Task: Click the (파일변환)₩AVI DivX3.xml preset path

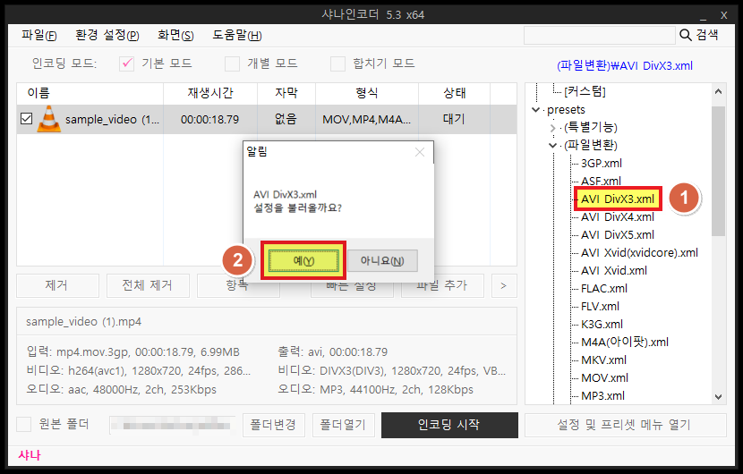Action: pyautogui.click(x=625, y=66)
